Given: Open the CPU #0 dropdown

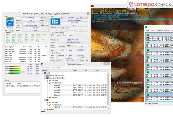Looking at the screenshot, I should tap(44, 18).
